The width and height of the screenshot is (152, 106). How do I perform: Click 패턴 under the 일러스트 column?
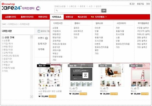click(96, 50)
